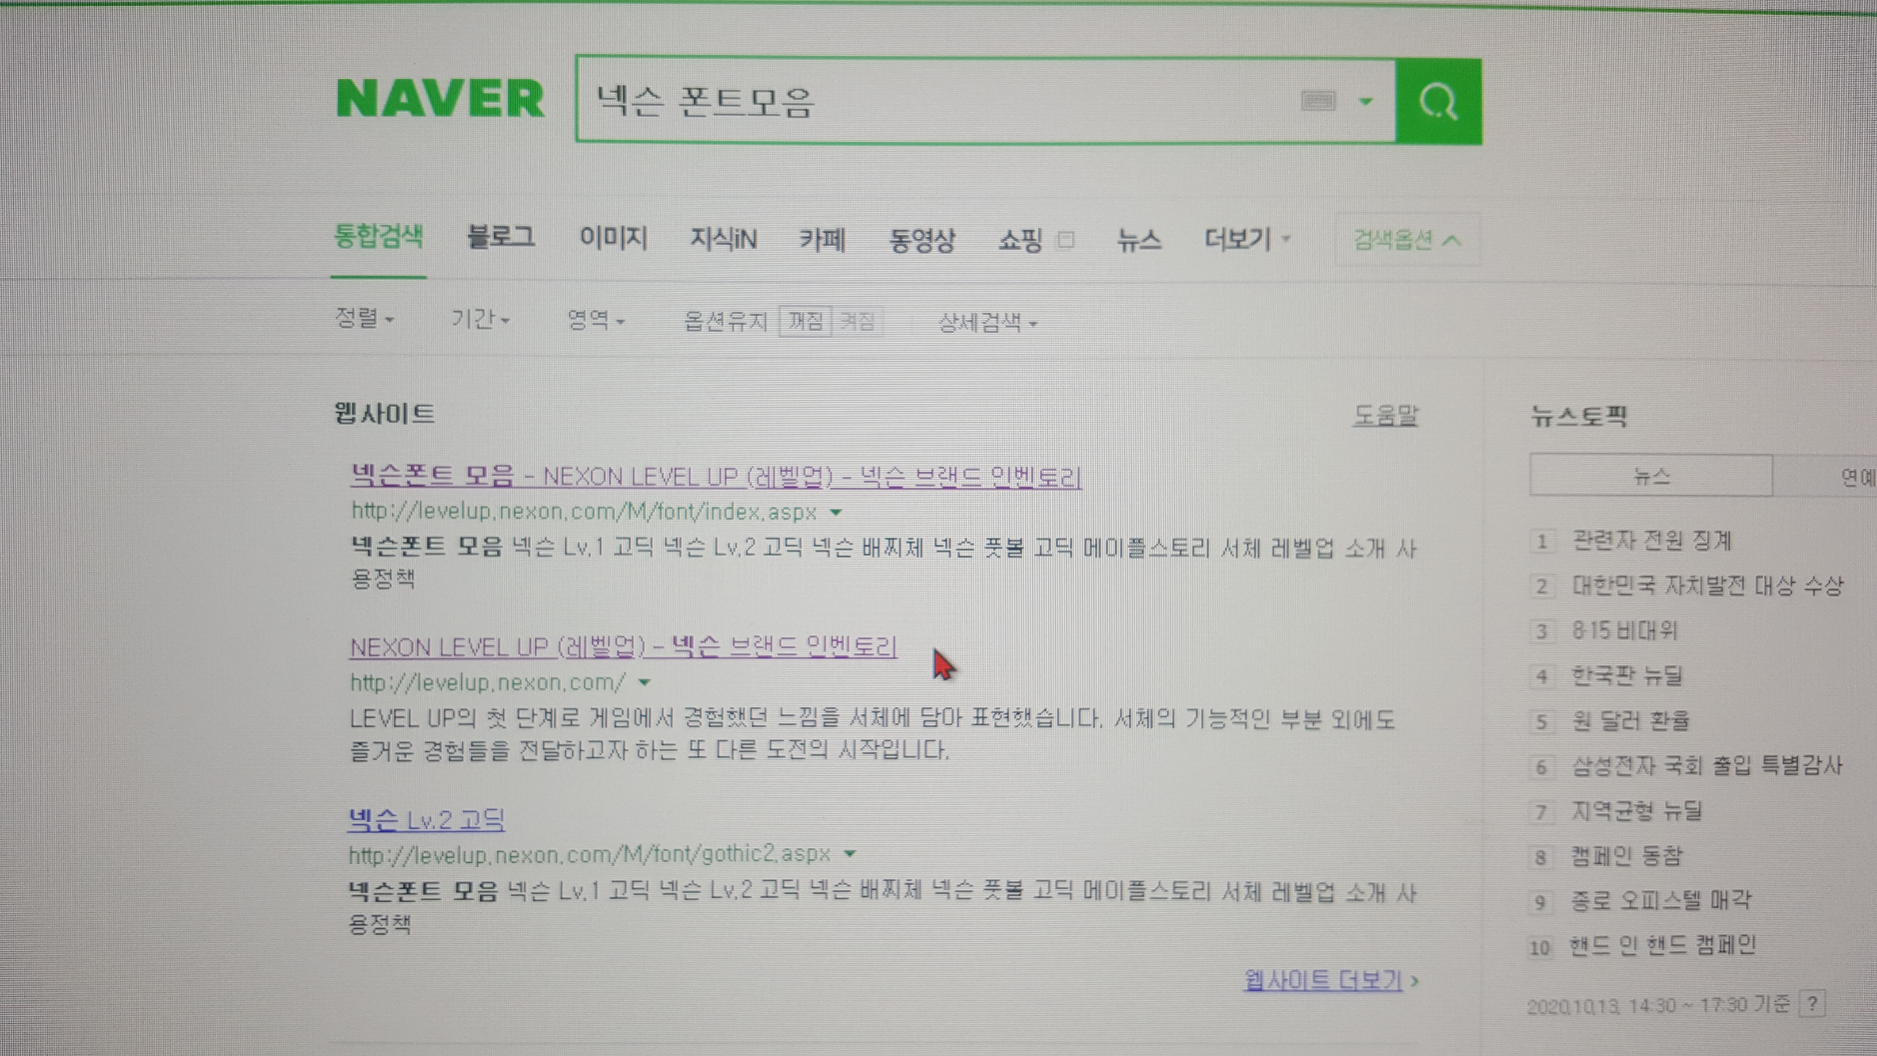Set 옵션유지 to 꺼짐
1877x1056 pixels.
[x=805, y=322]
